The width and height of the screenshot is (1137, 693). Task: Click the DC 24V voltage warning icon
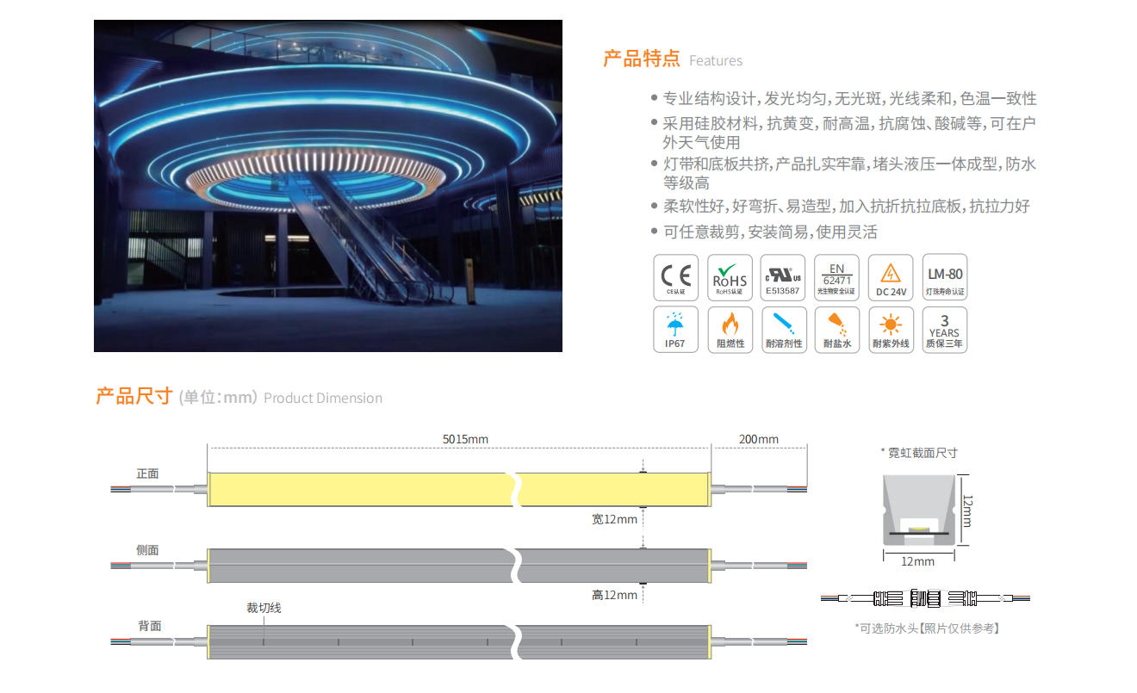tap(891, 277)
